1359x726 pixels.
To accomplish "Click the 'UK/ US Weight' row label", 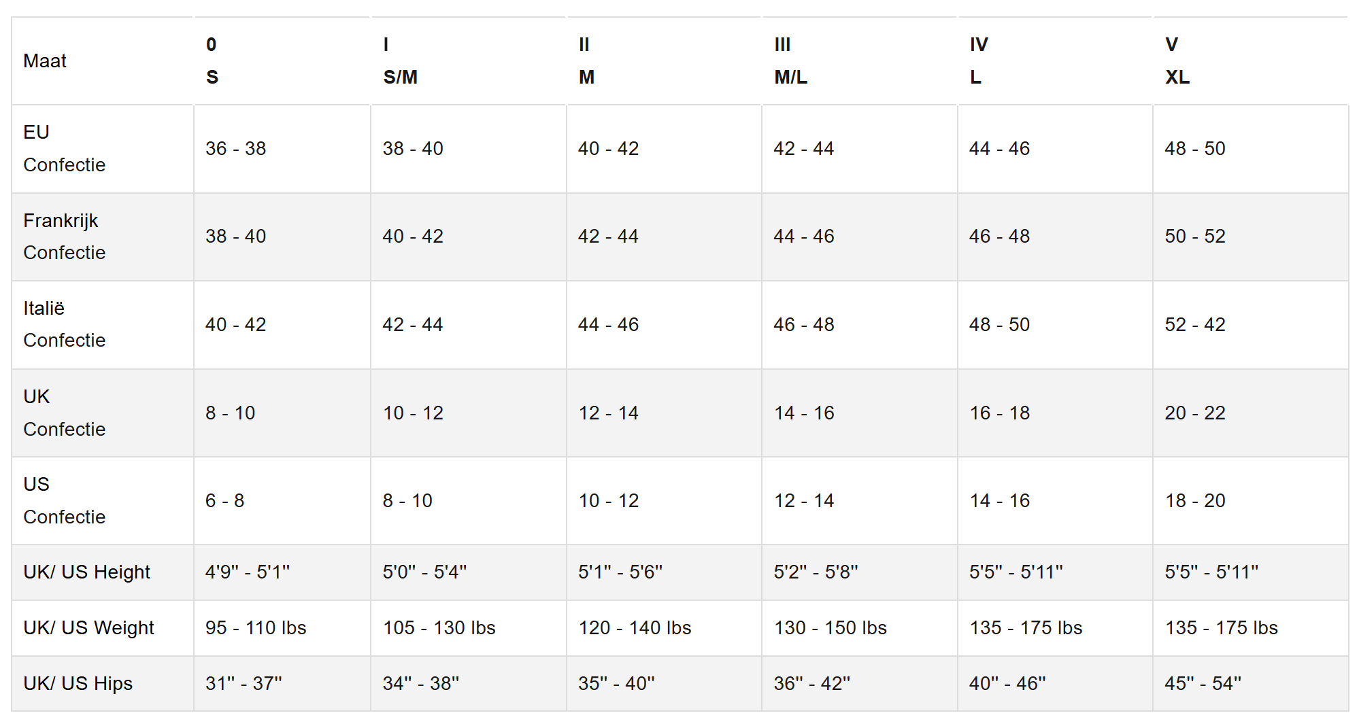I will point(88,627).
